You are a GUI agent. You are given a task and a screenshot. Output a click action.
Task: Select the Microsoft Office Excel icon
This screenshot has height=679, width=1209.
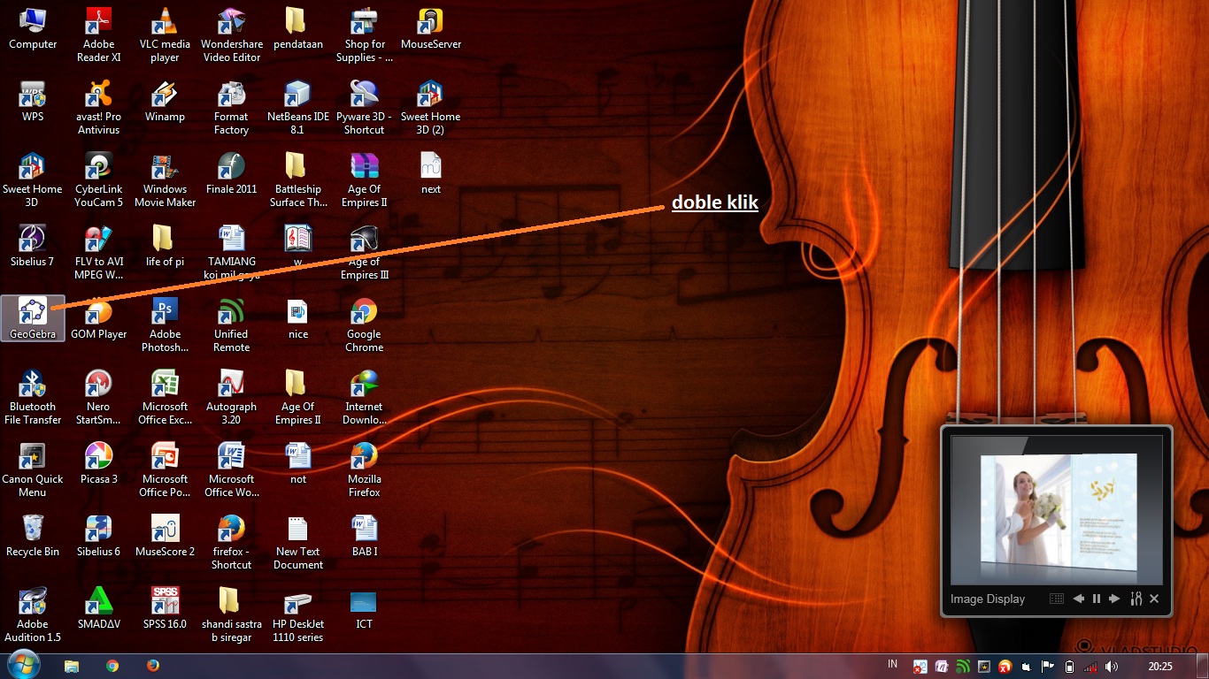point(165,397)
